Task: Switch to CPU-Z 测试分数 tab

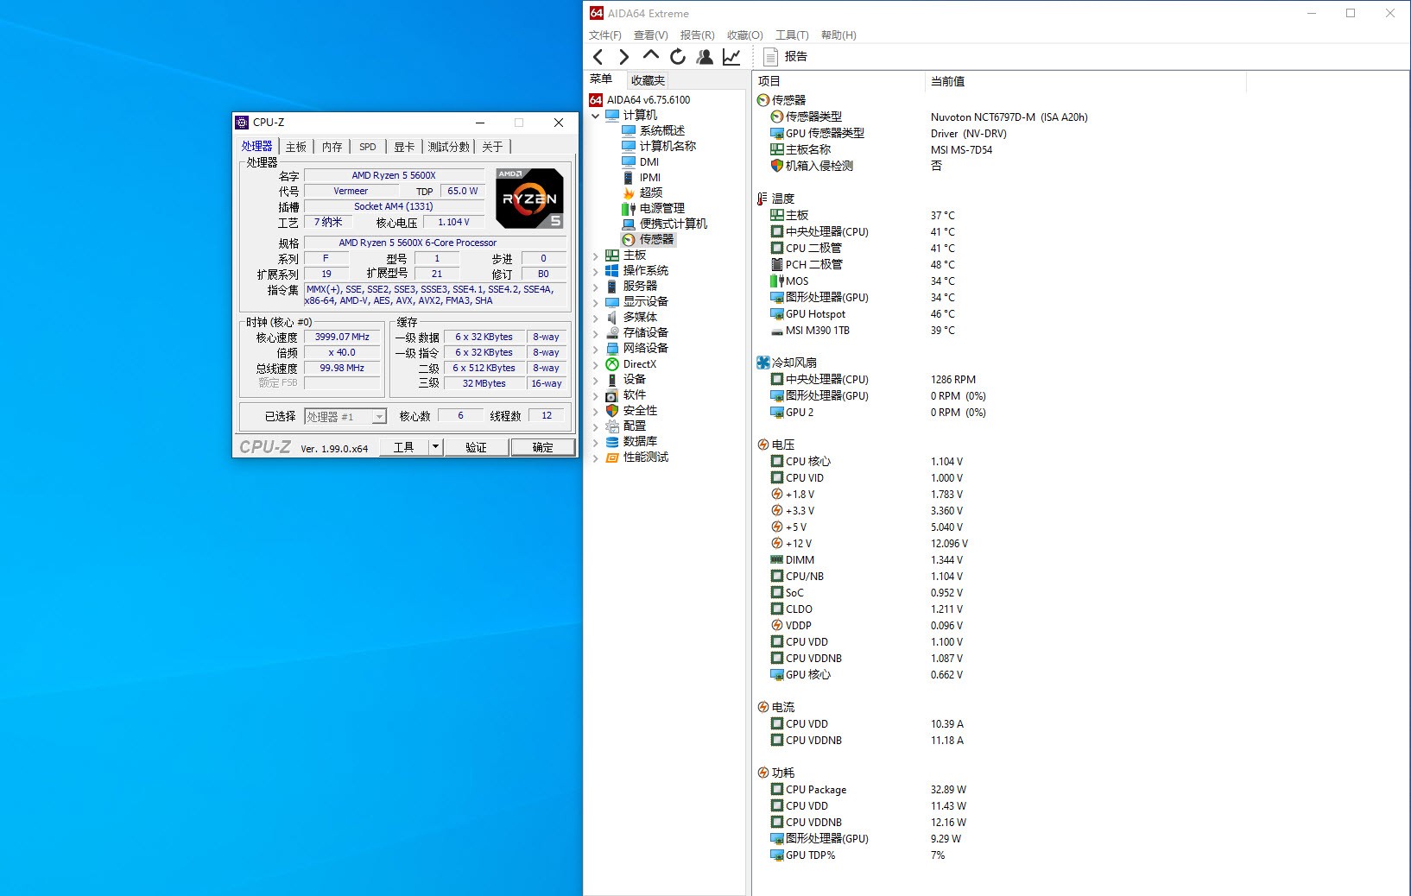Action: 449,147
